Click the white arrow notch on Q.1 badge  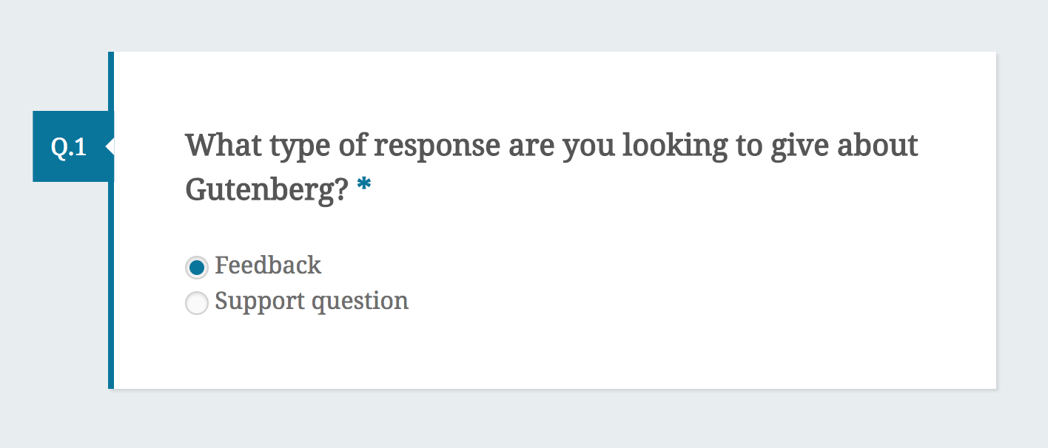click(110, 146)
